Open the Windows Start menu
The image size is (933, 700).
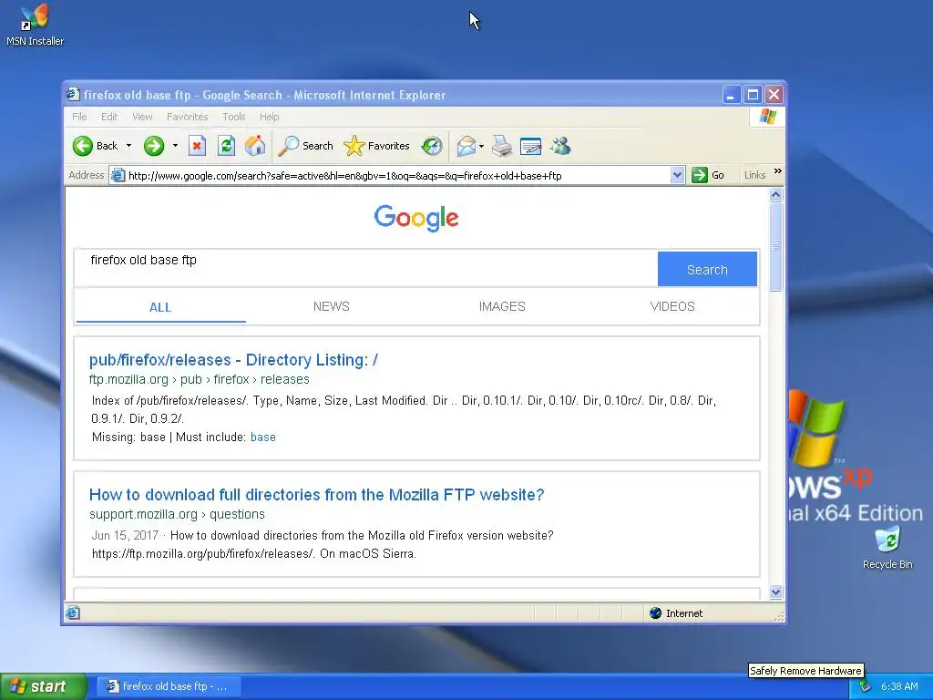[43, 686]
